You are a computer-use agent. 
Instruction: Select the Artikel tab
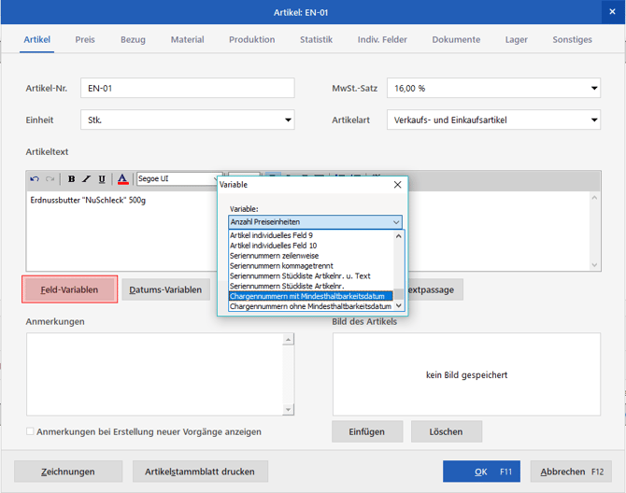[36, 39]
